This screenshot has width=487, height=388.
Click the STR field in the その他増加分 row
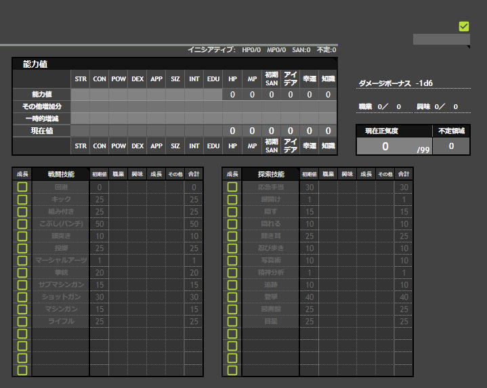(81, 106)
